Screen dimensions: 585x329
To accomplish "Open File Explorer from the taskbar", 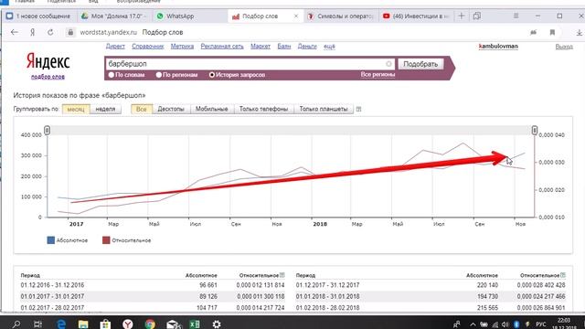I will tap(83, 324).
